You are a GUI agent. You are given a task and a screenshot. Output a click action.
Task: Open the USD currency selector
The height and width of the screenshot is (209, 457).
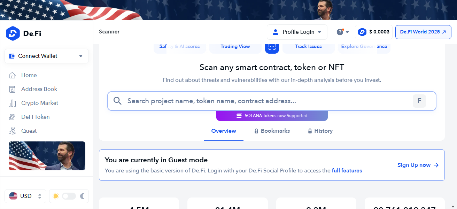point(25,196)
